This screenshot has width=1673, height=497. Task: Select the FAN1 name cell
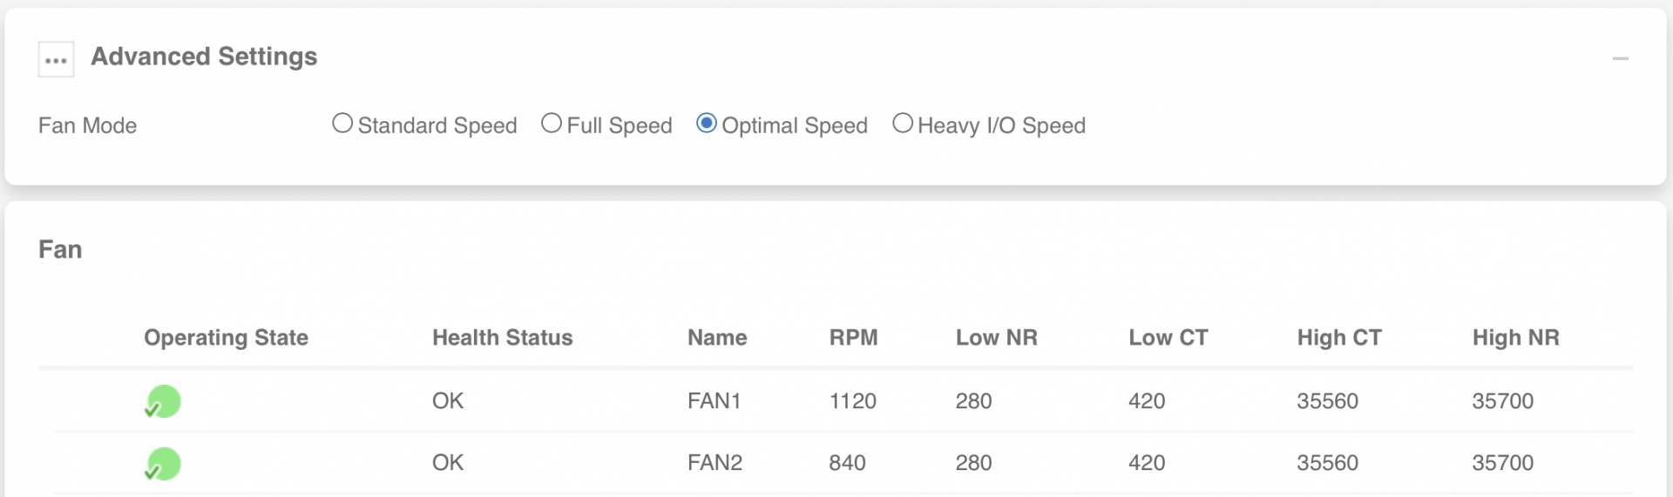click(x=714, y=401)
